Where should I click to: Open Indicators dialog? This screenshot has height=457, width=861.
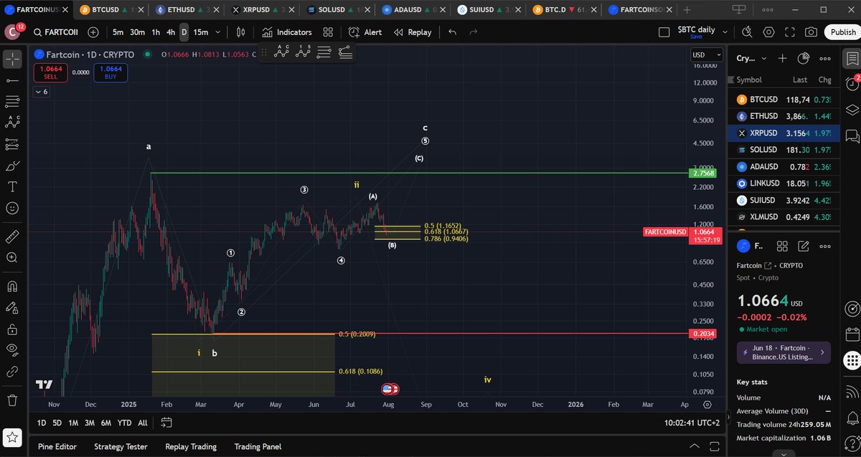click(287, 32)
